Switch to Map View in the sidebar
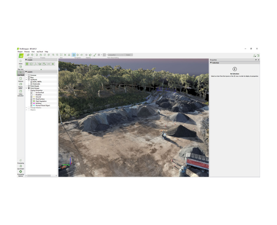This screenshot has height=225, width=277. pyautogui.click(x=20, y=67)
